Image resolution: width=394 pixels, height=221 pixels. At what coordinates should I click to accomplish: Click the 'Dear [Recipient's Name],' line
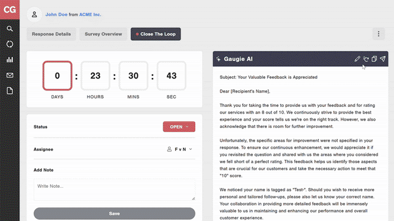click(245, 91)
